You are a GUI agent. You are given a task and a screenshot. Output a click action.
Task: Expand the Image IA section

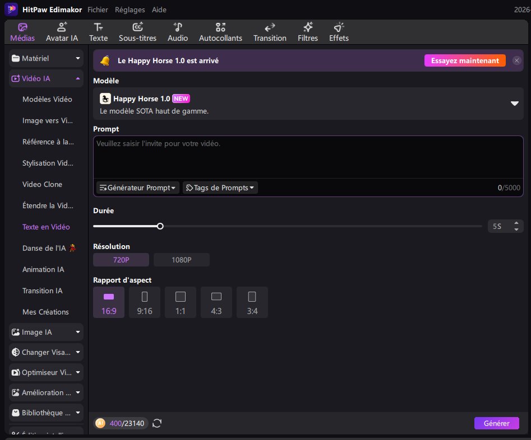[x=46, y=332]
